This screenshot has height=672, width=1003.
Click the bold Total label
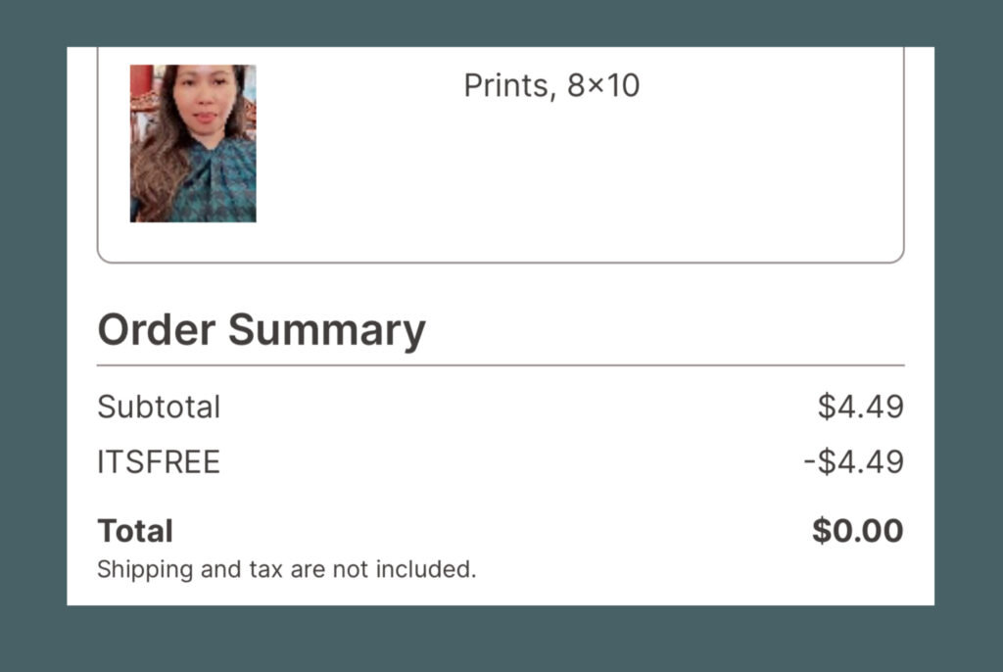click(135, 531)
